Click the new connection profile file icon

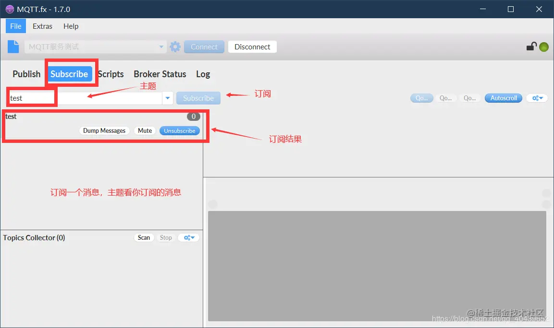(13, 47)
